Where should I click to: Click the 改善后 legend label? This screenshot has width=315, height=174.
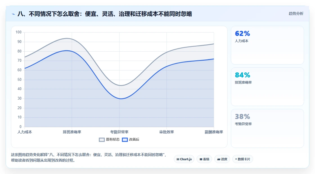134,139
